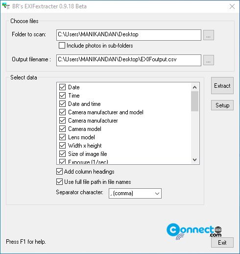The width and height of the screenshot is (240, 254).
Task: Click the scroll up arrow in data list
Action: [x=194, y=87]
